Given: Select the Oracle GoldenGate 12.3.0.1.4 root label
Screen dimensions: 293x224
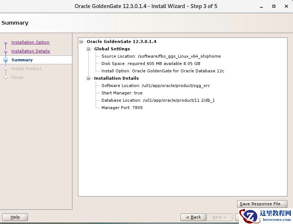Looking at the screenshot, I should pos(122,41).
